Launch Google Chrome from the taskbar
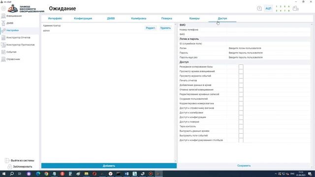The image size is (315, 177). point(46,174)
